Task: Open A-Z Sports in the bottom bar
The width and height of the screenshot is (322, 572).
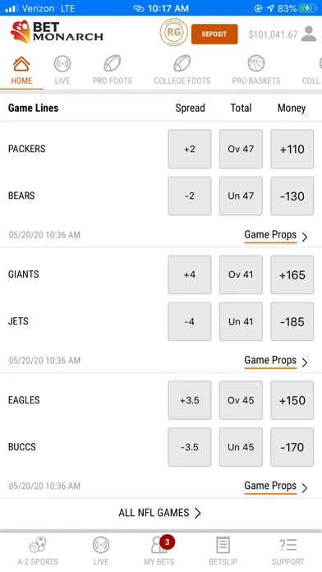Action: pos(38,551)
